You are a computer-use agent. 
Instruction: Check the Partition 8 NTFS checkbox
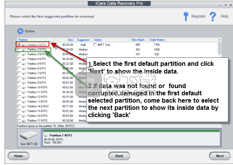(x=19, y=78)
